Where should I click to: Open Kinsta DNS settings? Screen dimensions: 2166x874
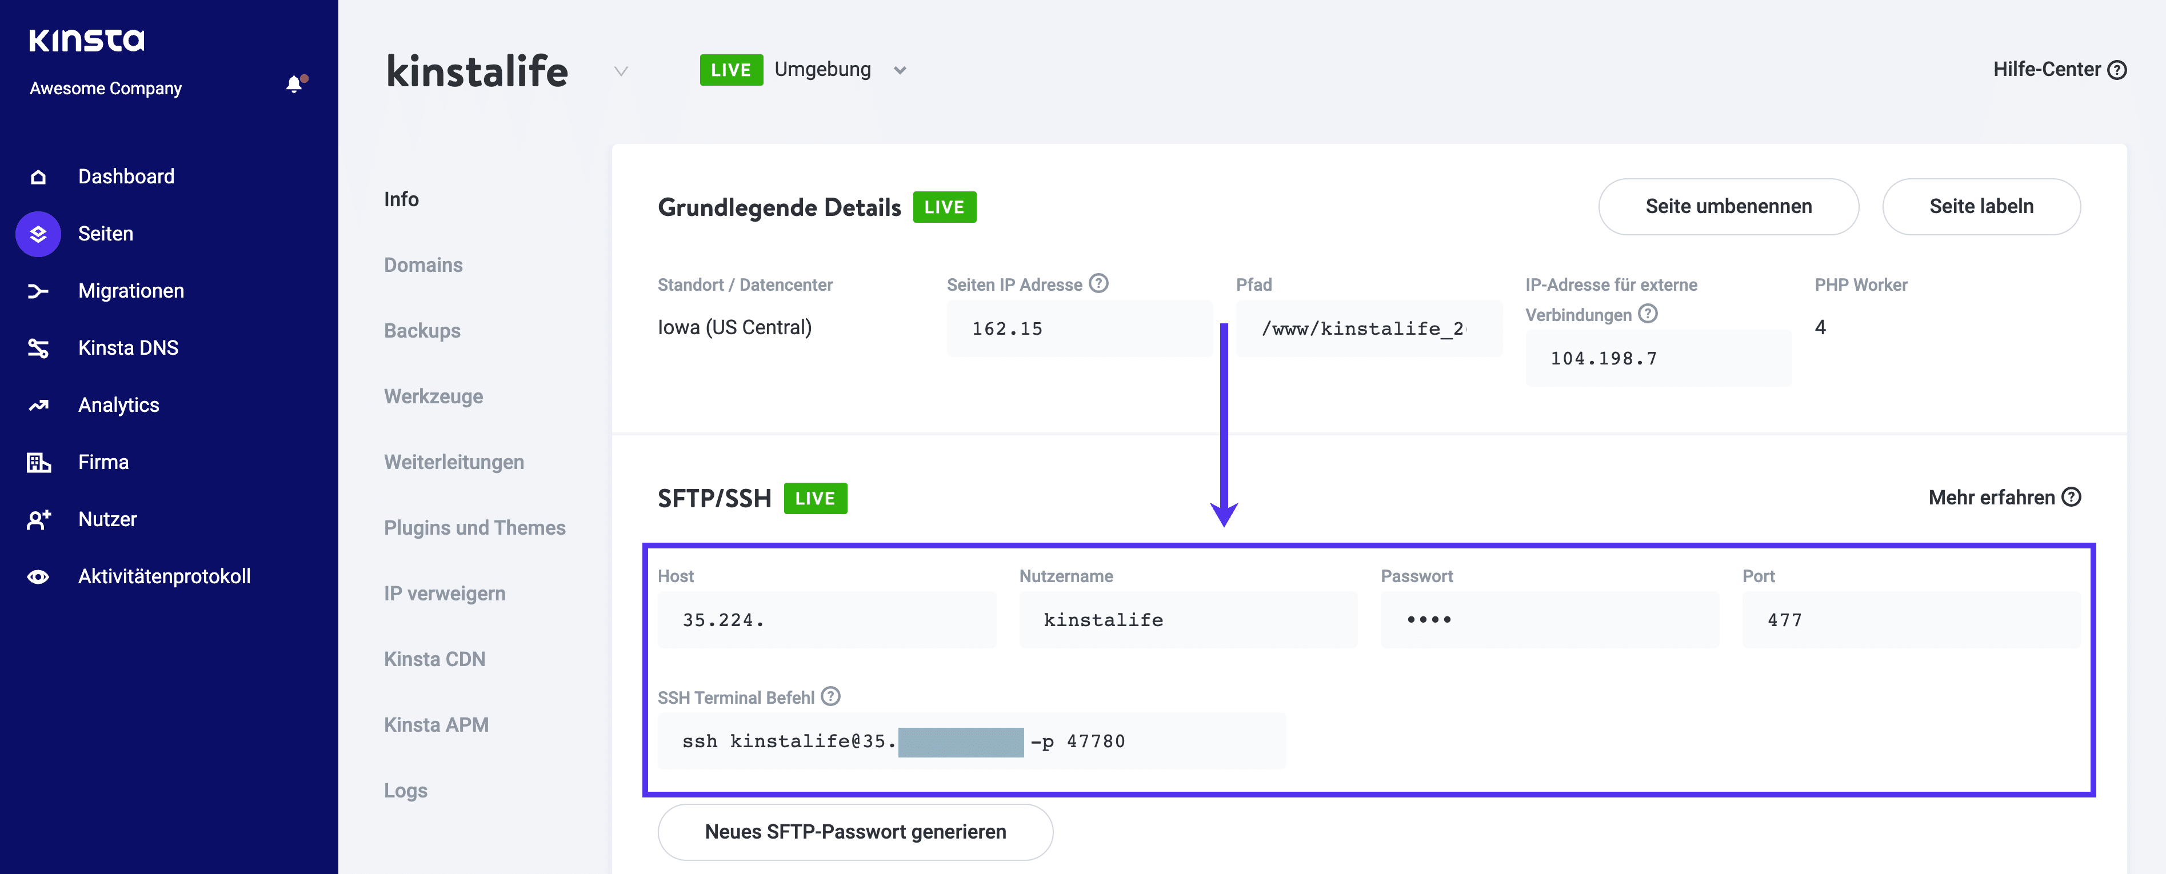tap(128, 347)
